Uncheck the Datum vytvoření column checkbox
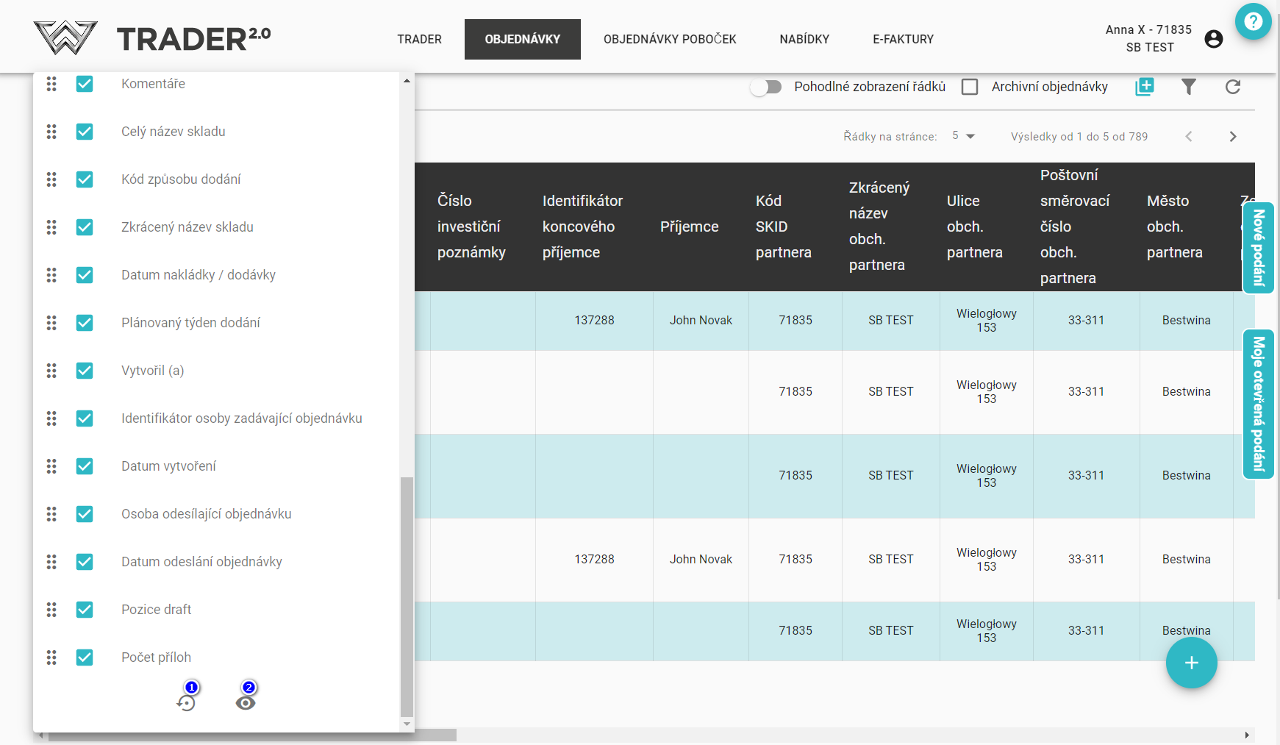Screen dimensions: 1280x745 85,466
